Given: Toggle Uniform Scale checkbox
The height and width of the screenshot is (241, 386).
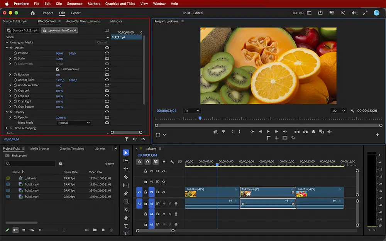Looking at the screenshot, I should 58,69.
